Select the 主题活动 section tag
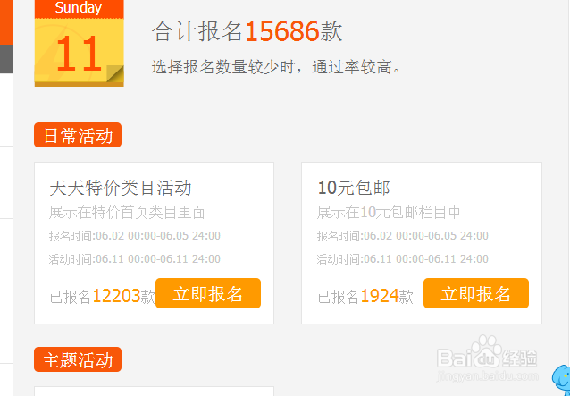The width and height of the screenshot is (570, 396). click(78, 359)
